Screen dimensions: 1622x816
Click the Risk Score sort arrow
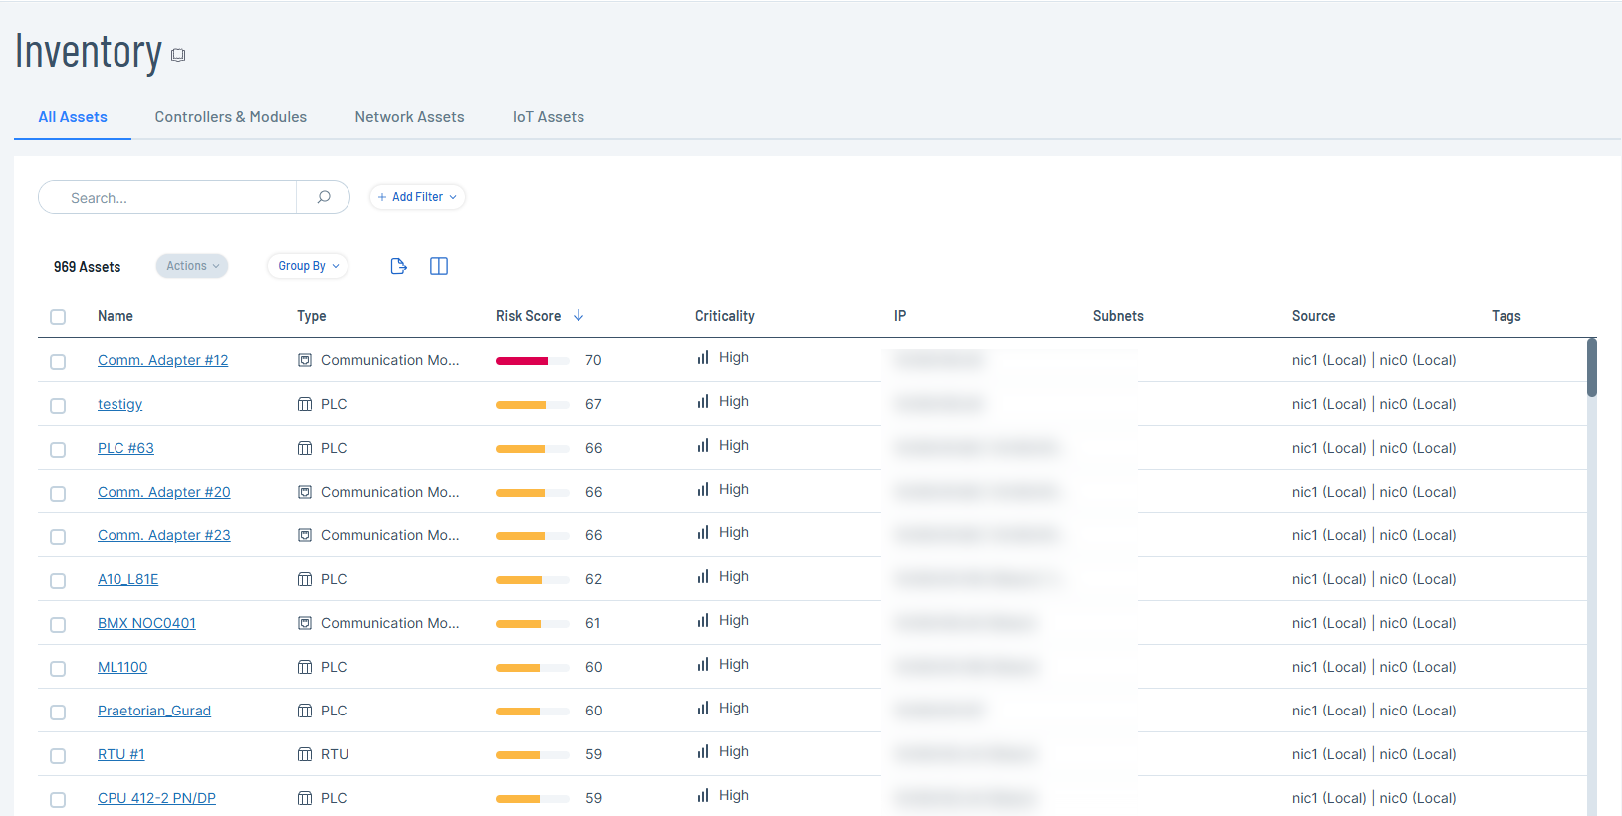pyautogui.click(x=579, y=316)
